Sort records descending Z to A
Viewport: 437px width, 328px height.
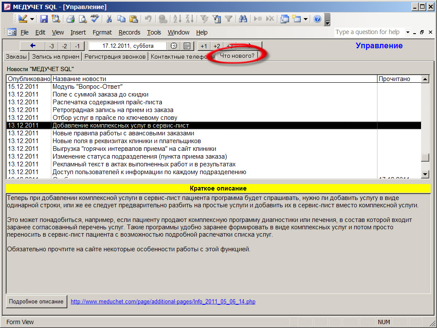[189, 19]
